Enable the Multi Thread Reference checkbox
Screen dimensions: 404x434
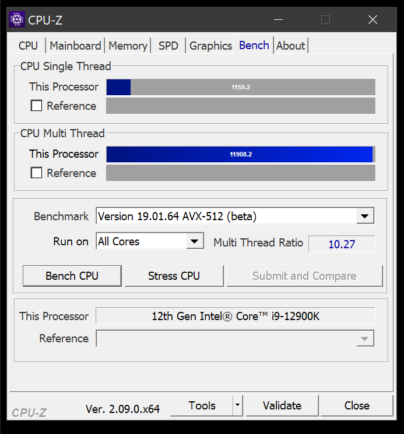pyautogui.click(x=37, y=173)
